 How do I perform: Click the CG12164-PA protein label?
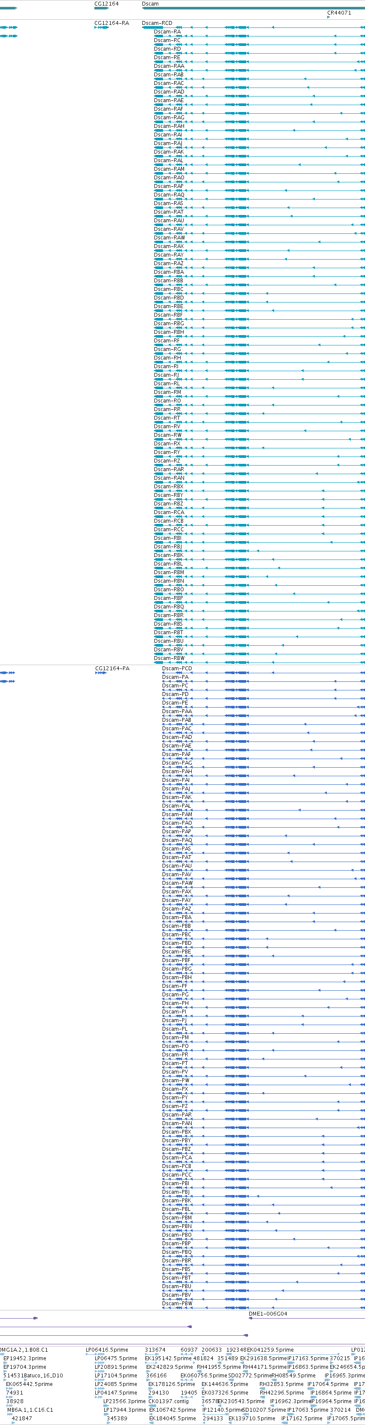pos(112,668)
